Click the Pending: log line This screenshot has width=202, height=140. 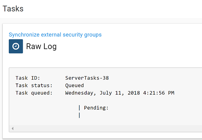tap(96, 108)
